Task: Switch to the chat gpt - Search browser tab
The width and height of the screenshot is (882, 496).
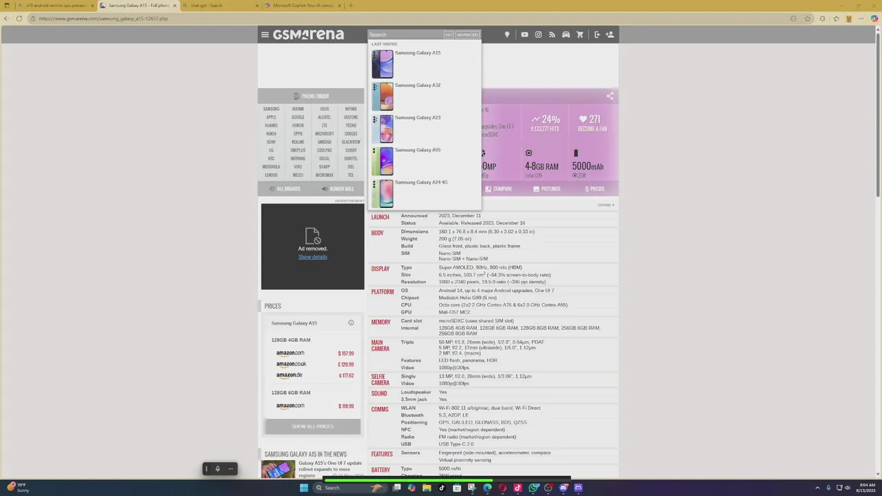Action: (219, 6)
